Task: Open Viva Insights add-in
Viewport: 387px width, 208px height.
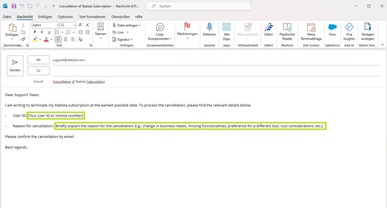Action: (x=349, y=32)
